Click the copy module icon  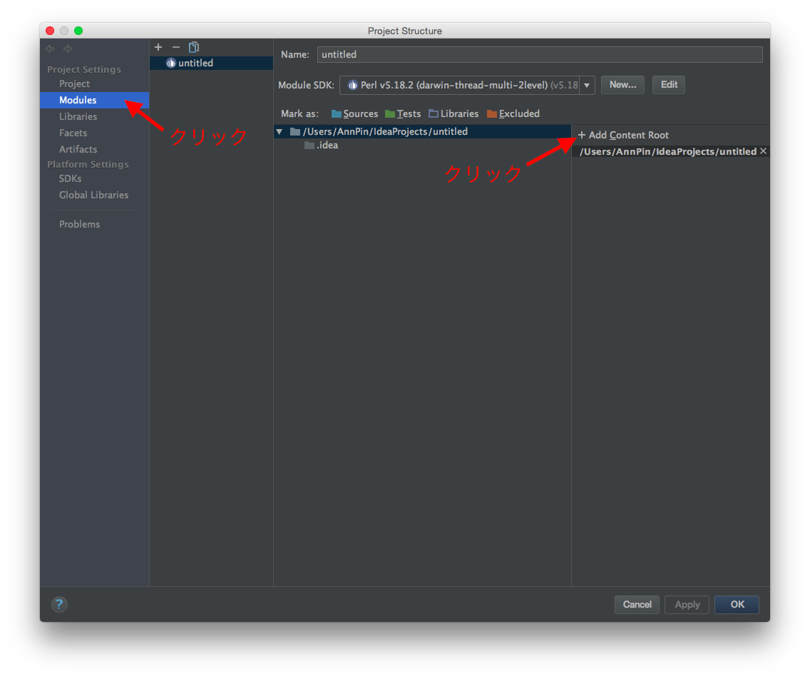click(194, 47)
